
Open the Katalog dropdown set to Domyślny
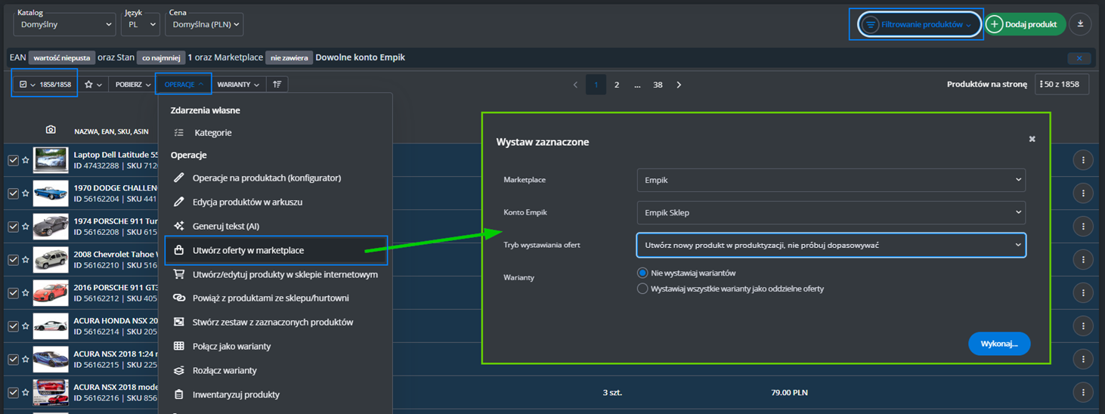point(64,24)
